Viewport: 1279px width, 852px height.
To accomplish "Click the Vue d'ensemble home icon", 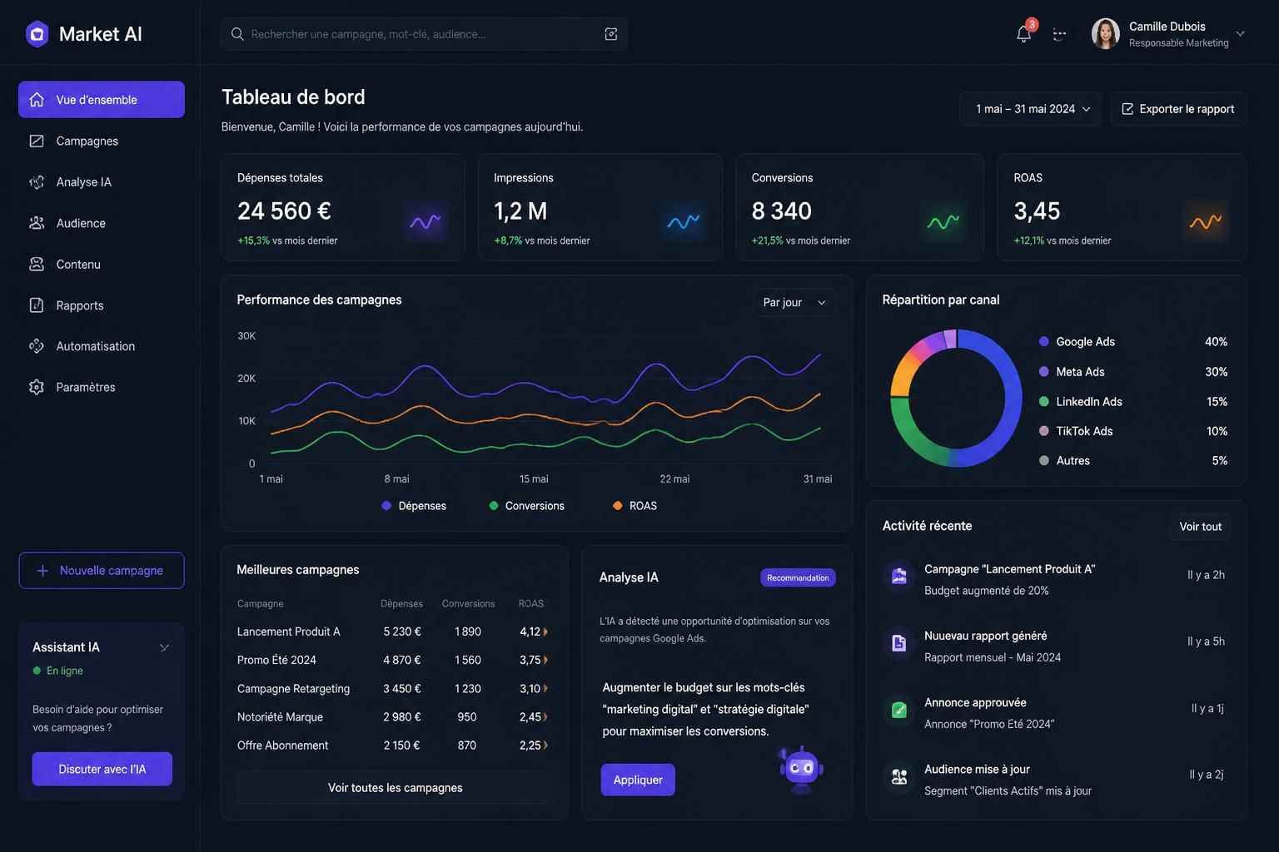I will pos(37,100).
